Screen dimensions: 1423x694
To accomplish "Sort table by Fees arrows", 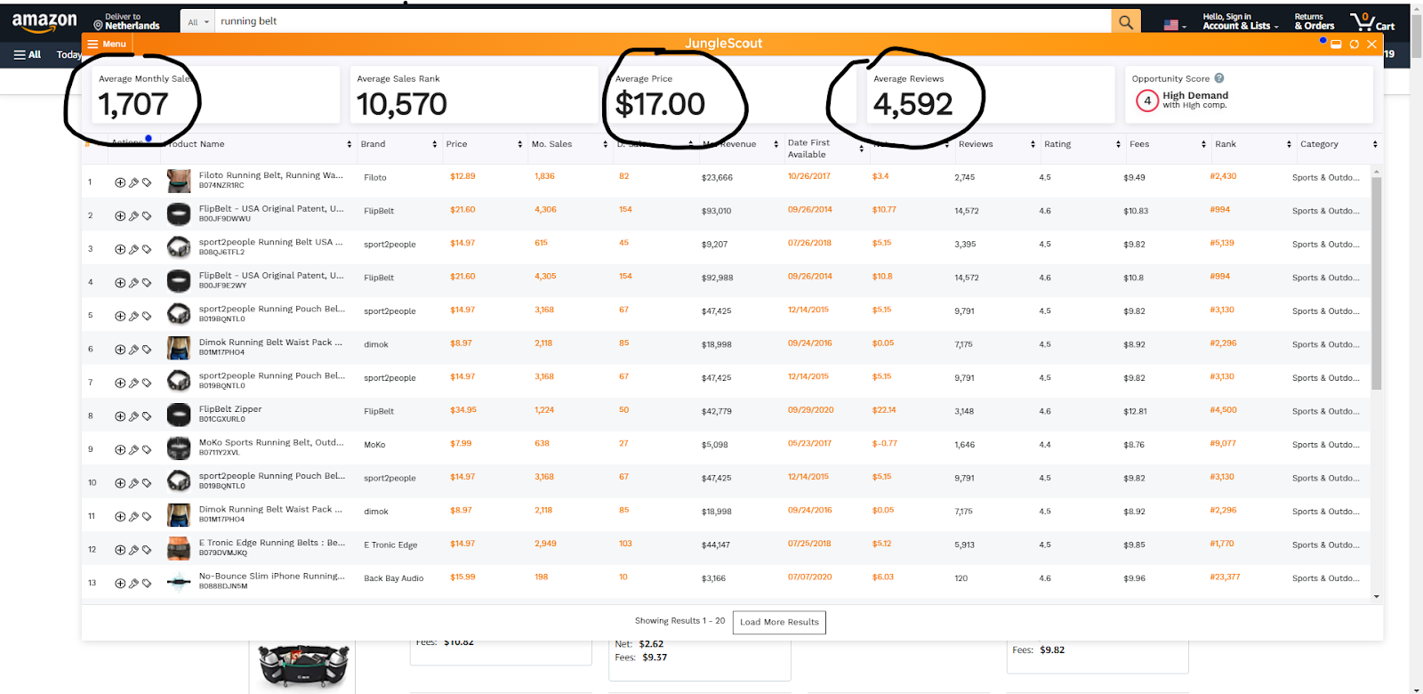I will (x=1203, y=144).
